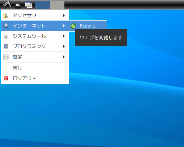Click the programming icon beside プログラミング
184x147 pixels.
point(6,46)
